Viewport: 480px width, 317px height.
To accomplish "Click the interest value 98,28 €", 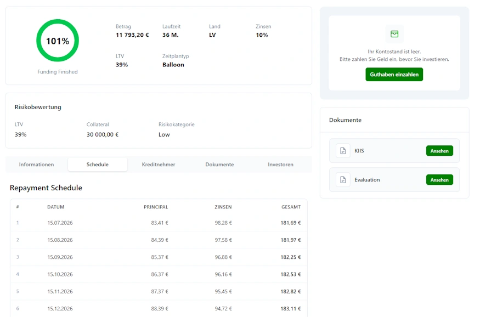I will tap(223, 223).
